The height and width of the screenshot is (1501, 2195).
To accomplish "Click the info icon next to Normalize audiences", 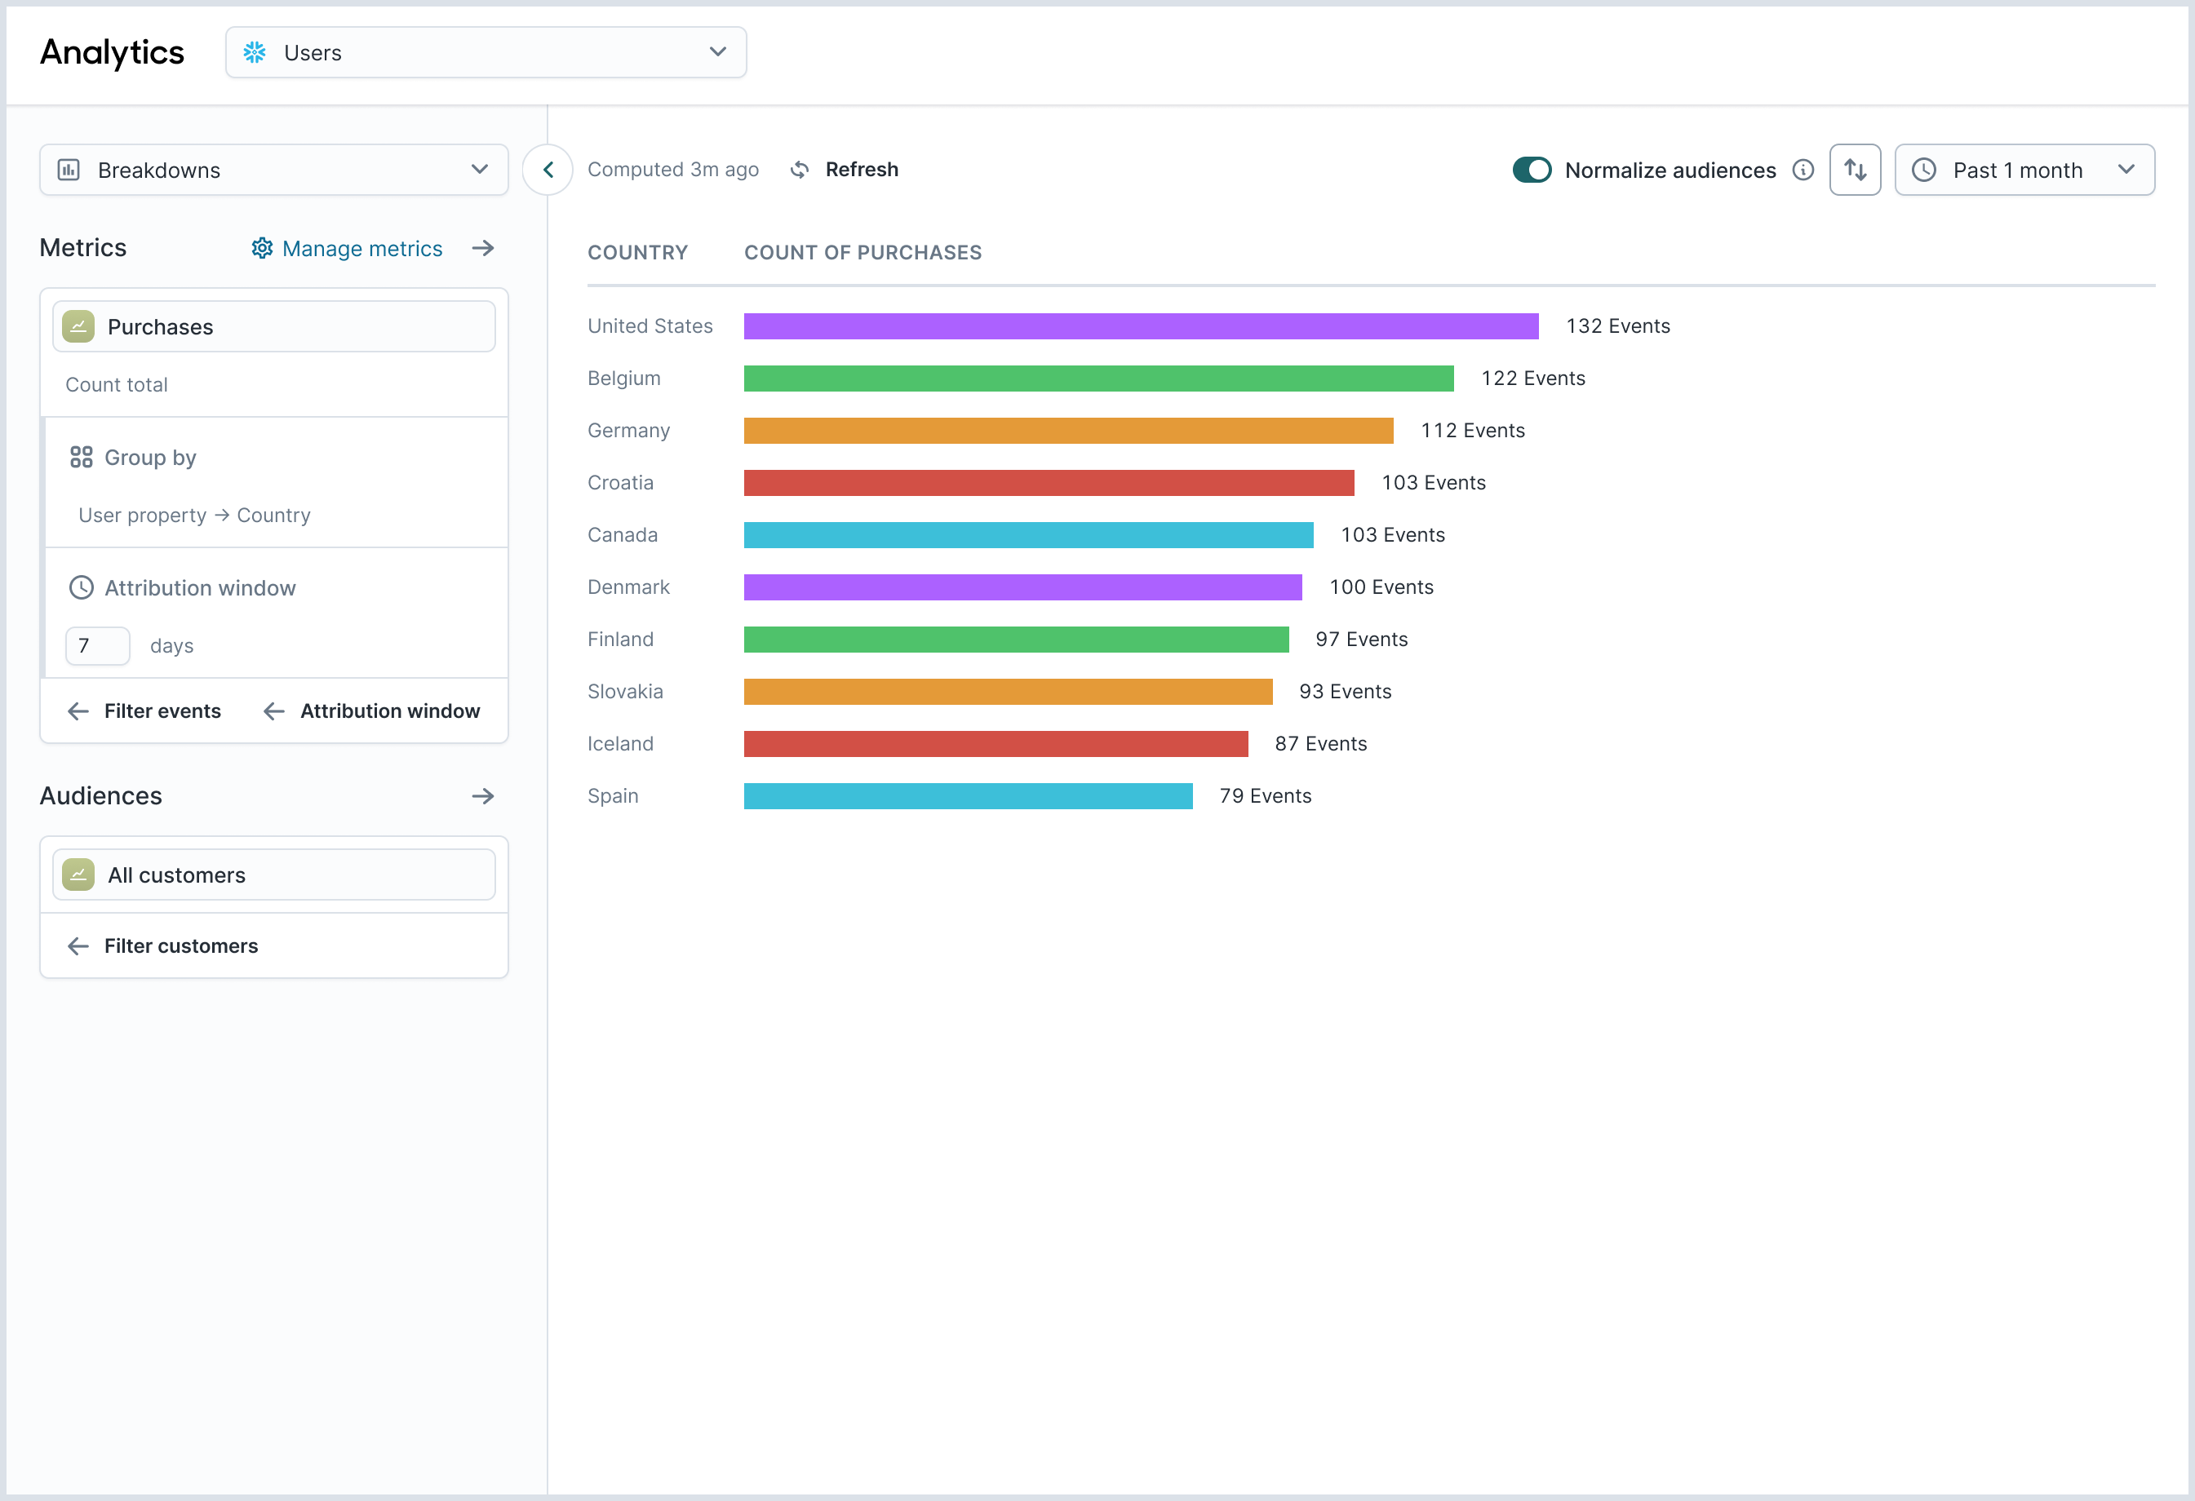I will coord(1803,170).
